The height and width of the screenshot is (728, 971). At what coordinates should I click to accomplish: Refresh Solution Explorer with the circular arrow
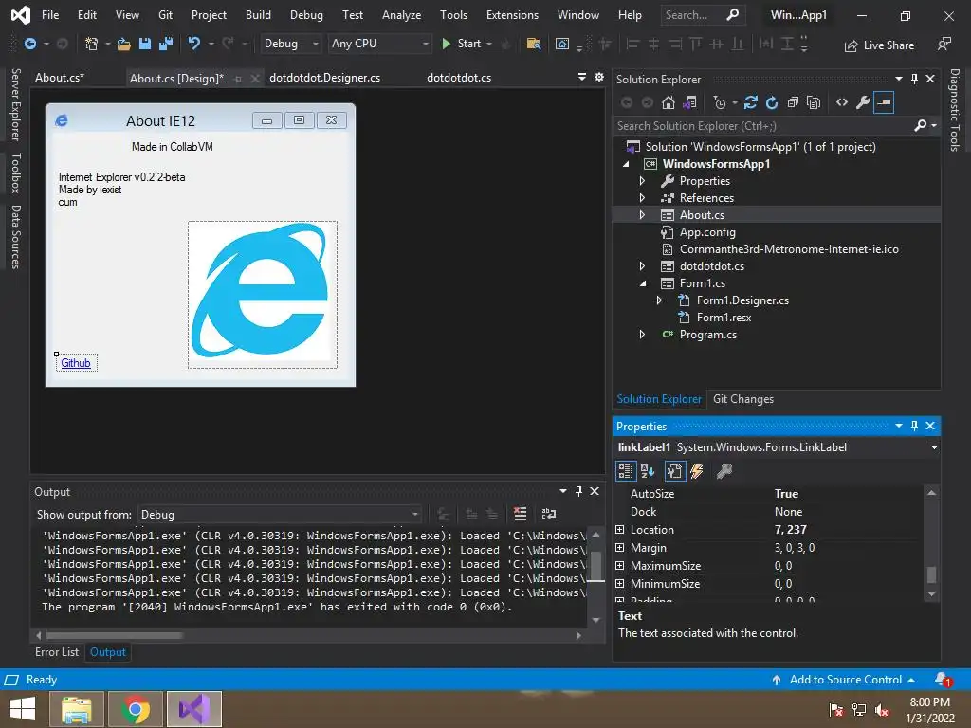tap(772, 102)
